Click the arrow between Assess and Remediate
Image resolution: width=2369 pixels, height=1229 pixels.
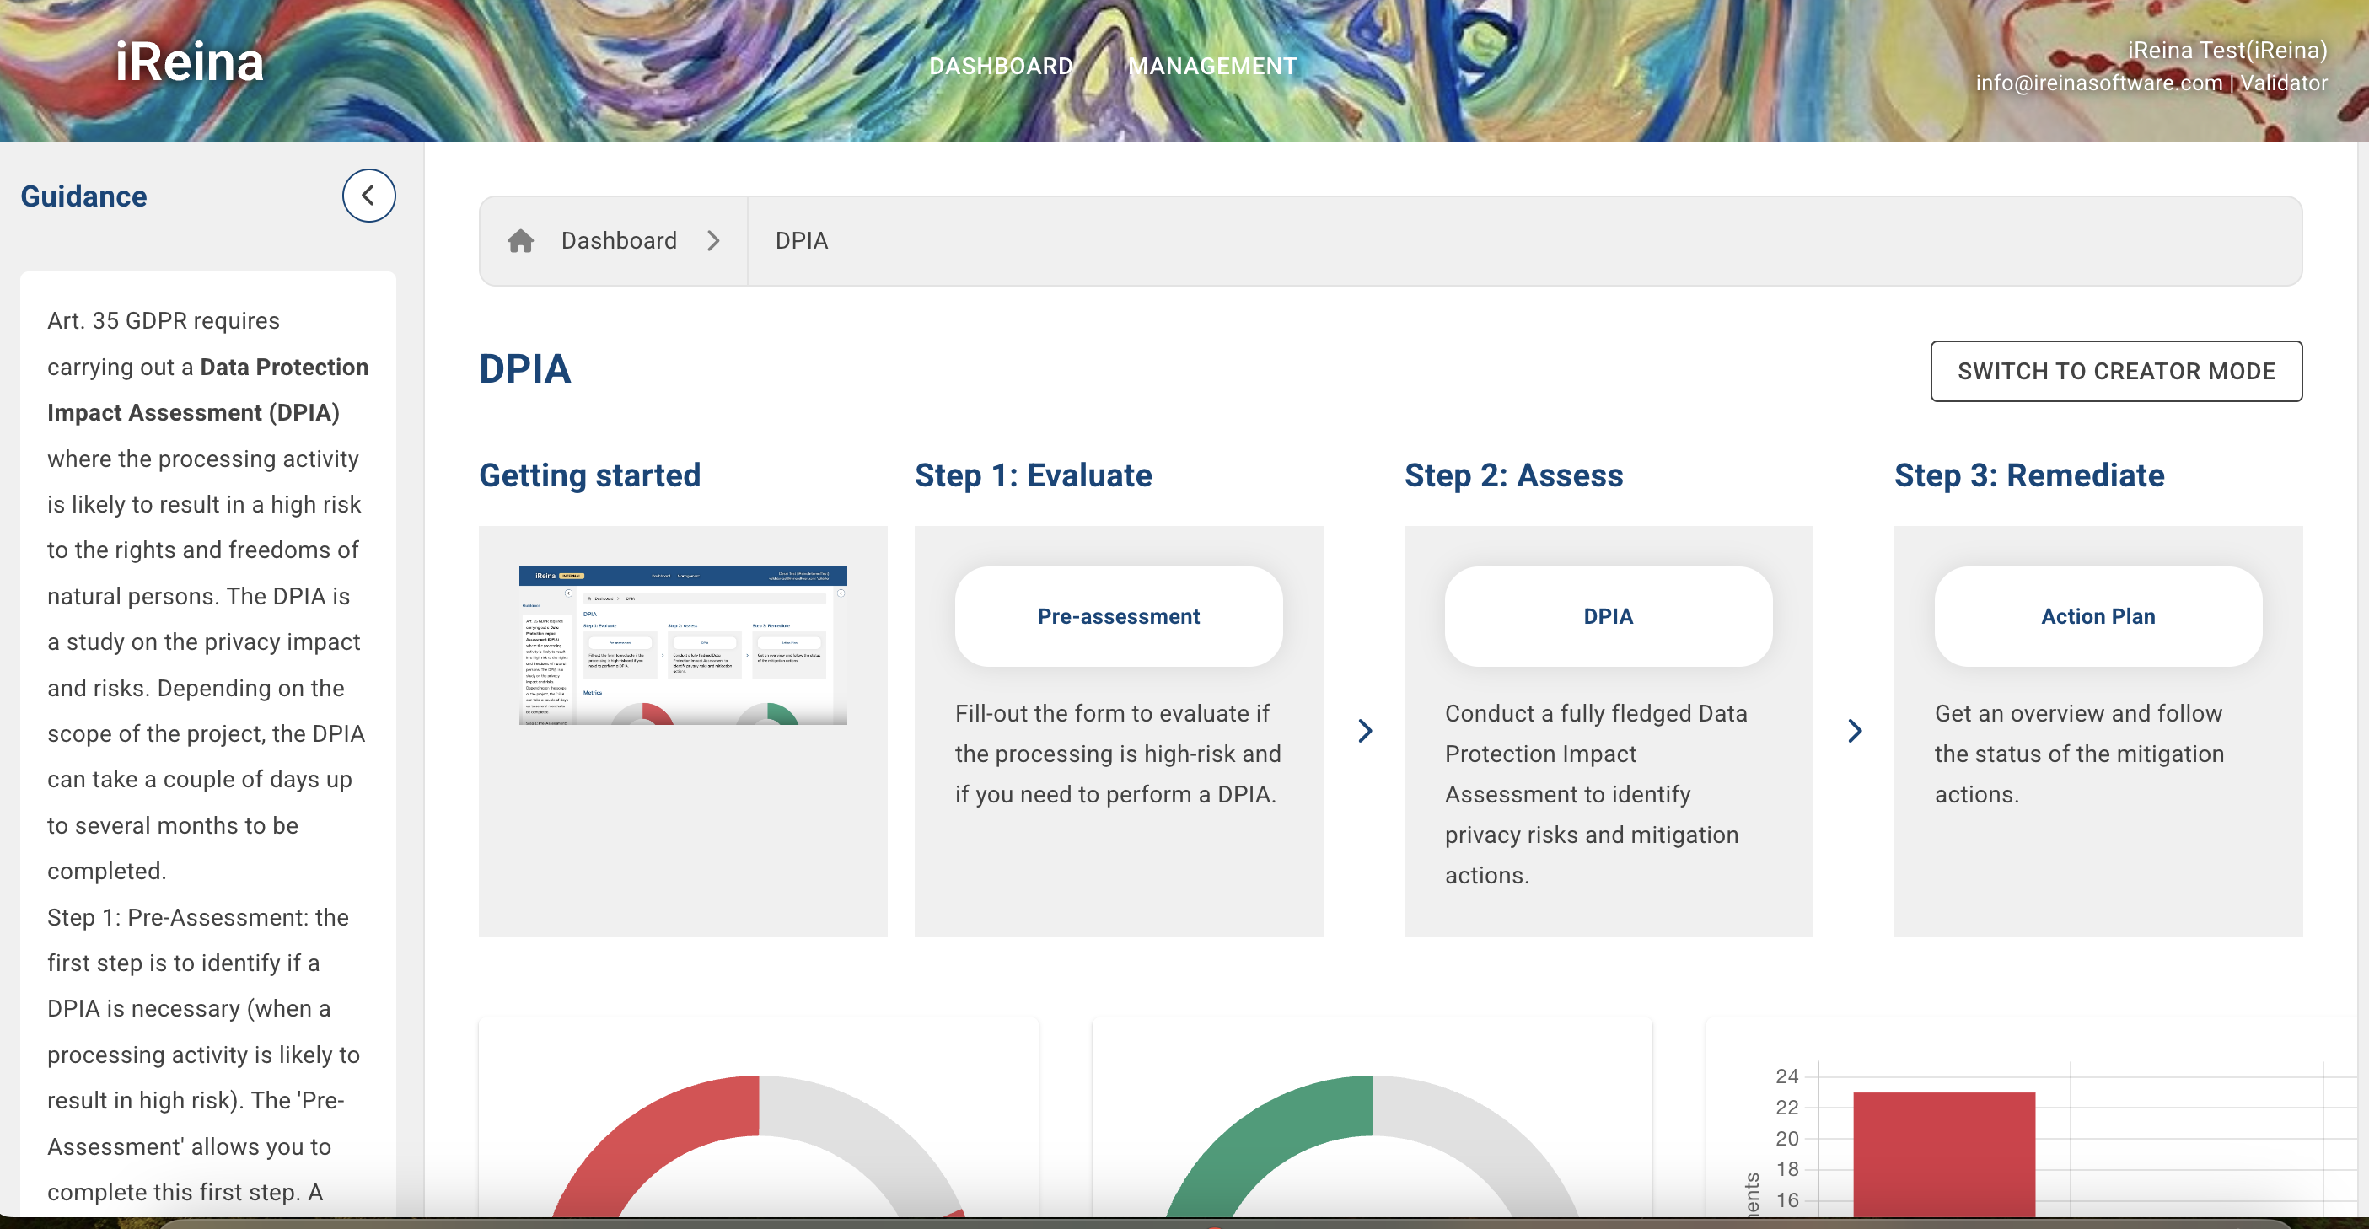pyautogui.click(x=1854, y=731)
